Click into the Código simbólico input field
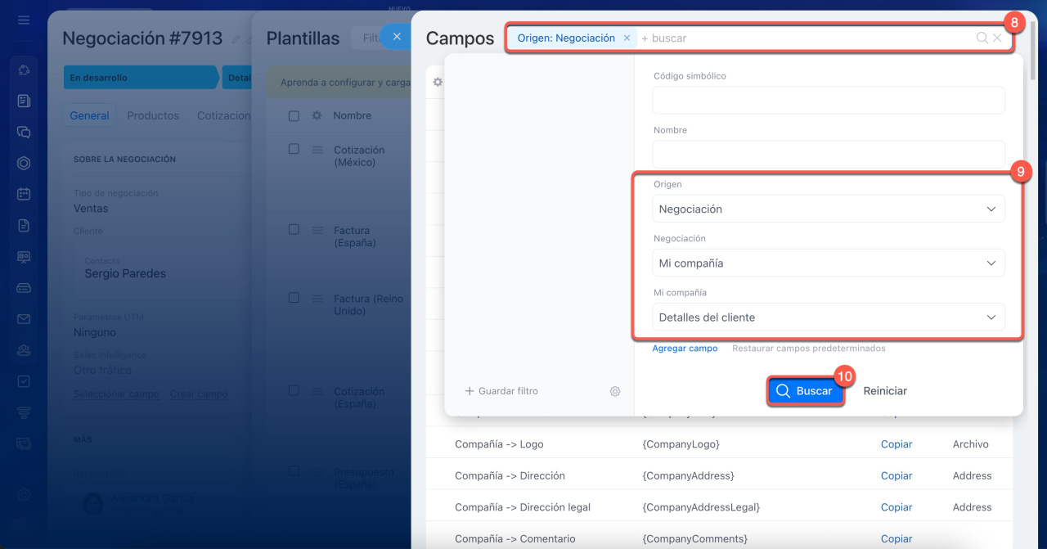1047x549 pixels. click(828, 100)
